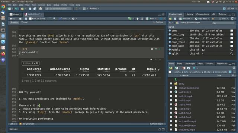Toggle the document Outline

(x=158, y=22)
